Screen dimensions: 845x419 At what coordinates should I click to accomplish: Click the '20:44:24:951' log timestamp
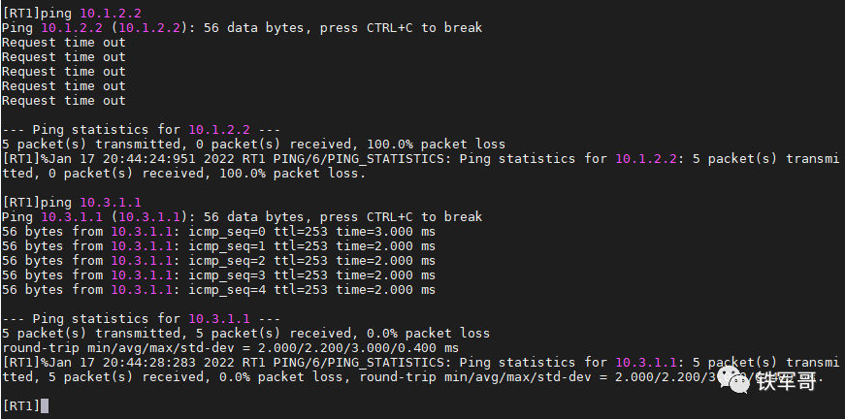149,159
